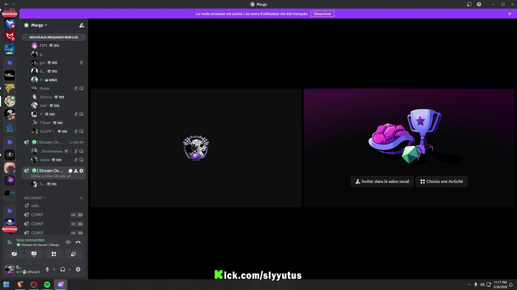Image resolution: width=517 pixels, height=290 pixels.
Task: Open input device dropdown beside microphone
Action: tap(54, 269)
